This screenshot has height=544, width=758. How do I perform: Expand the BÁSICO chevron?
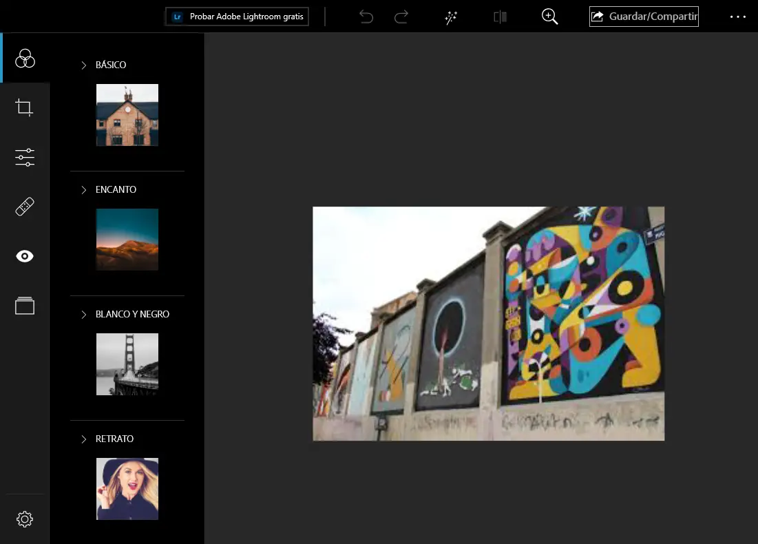click(x=83, y=65)
